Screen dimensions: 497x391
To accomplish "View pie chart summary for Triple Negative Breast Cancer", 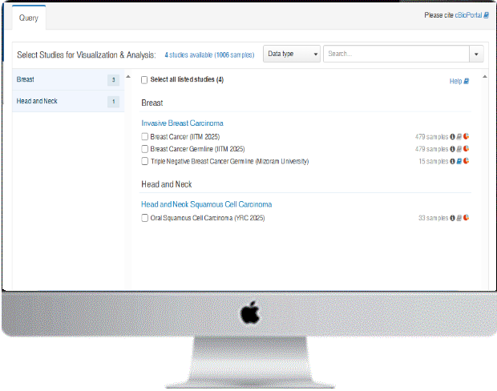I will tap(466, 161).
